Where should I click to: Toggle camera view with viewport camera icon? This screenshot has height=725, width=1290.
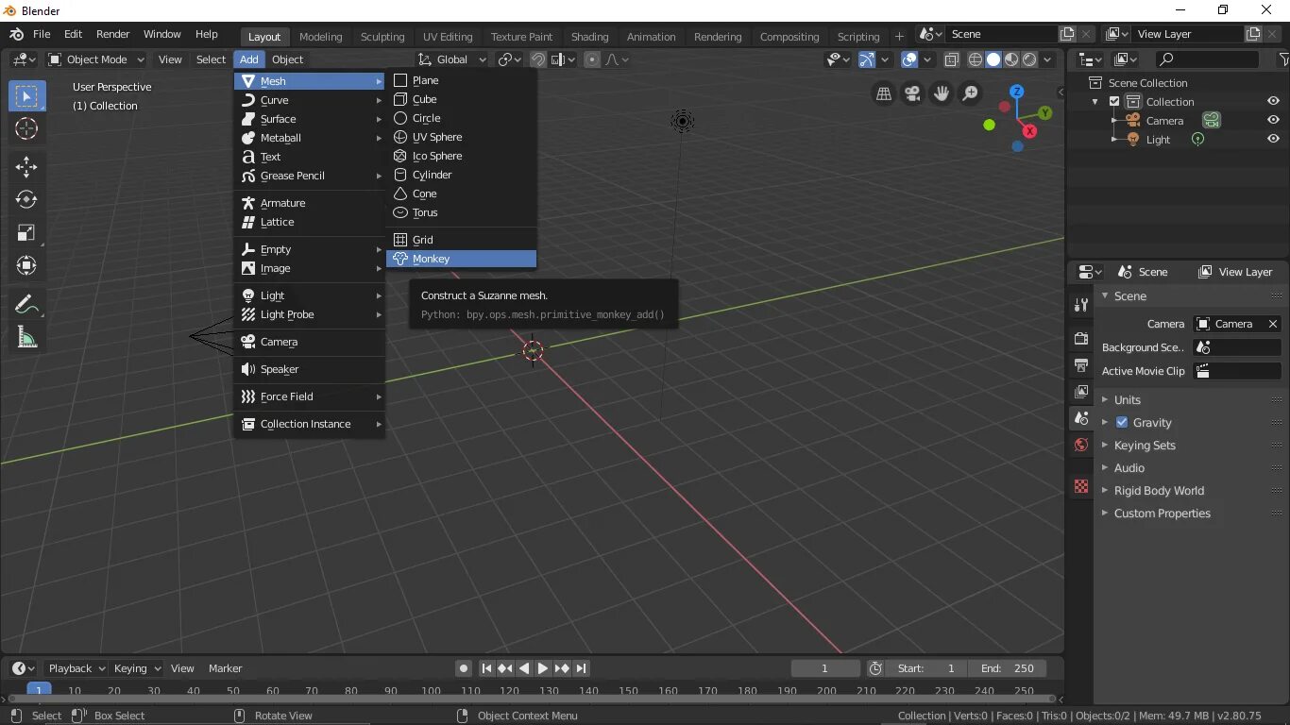click(x=912, y=93)
